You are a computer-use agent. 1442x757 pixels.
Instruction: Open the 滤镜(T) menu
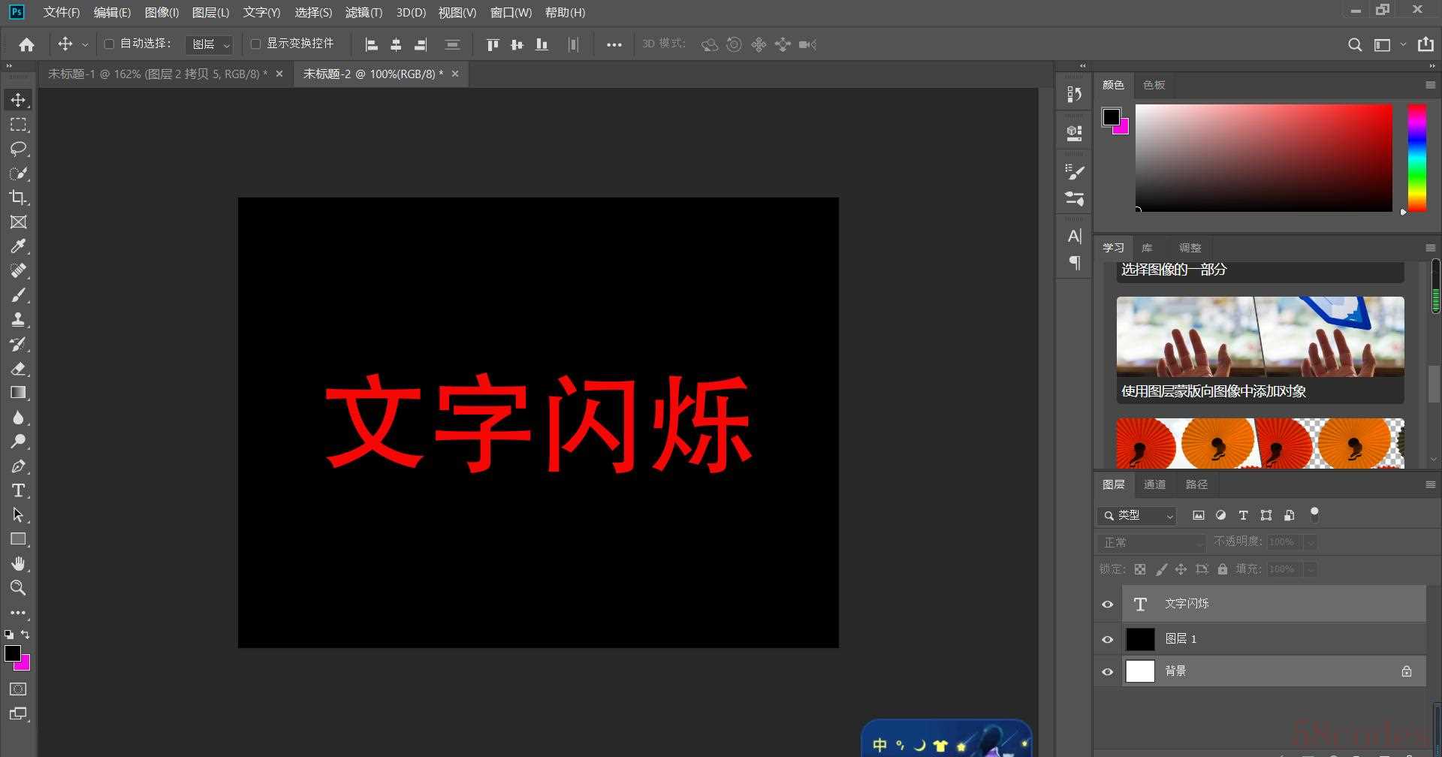pos(364,13)
